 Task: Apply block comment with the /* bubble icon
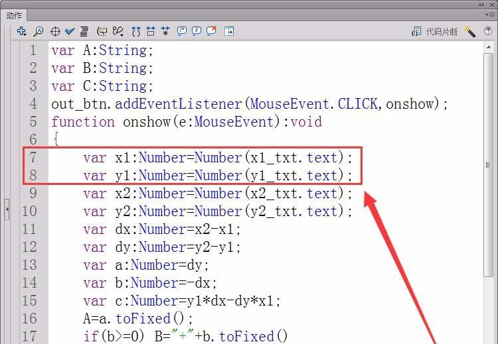click(182, 31)
